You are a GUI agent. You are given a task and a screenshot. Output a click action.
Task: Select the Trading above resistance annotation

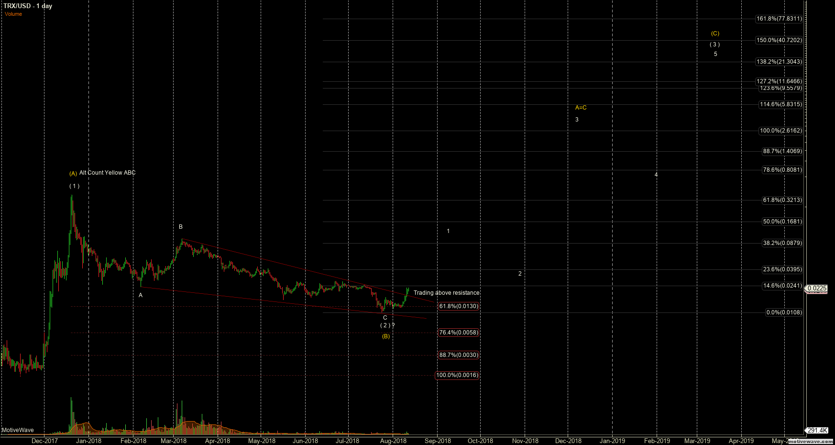(446, 292)
